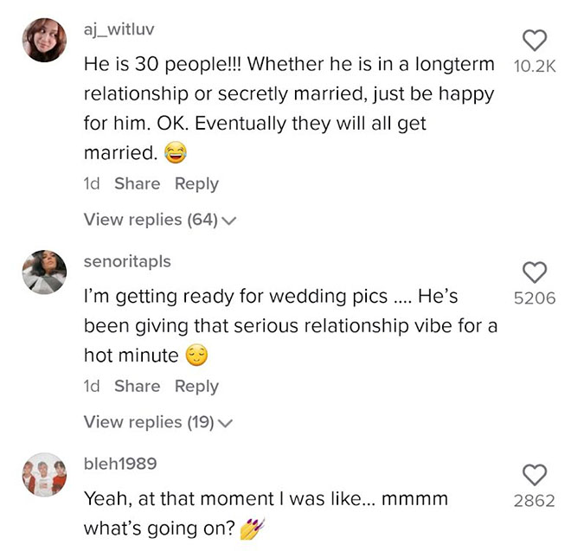Share senoritapls' comment
The width and height of the screenshot is (571, 551).
(x=138, y=386)
